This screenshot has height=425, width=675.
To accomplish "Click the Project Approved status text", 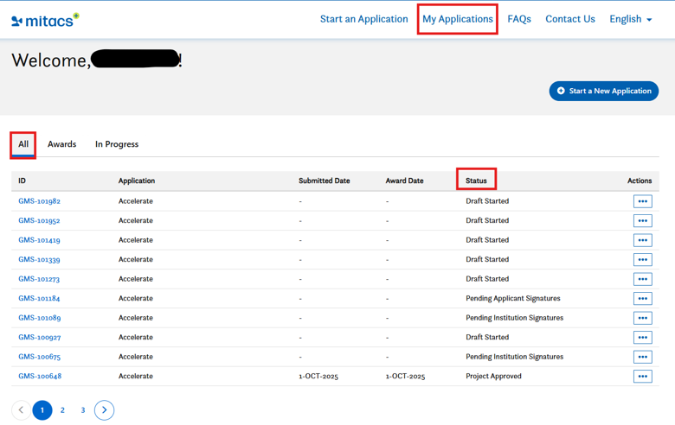I will tap(493, 376).
